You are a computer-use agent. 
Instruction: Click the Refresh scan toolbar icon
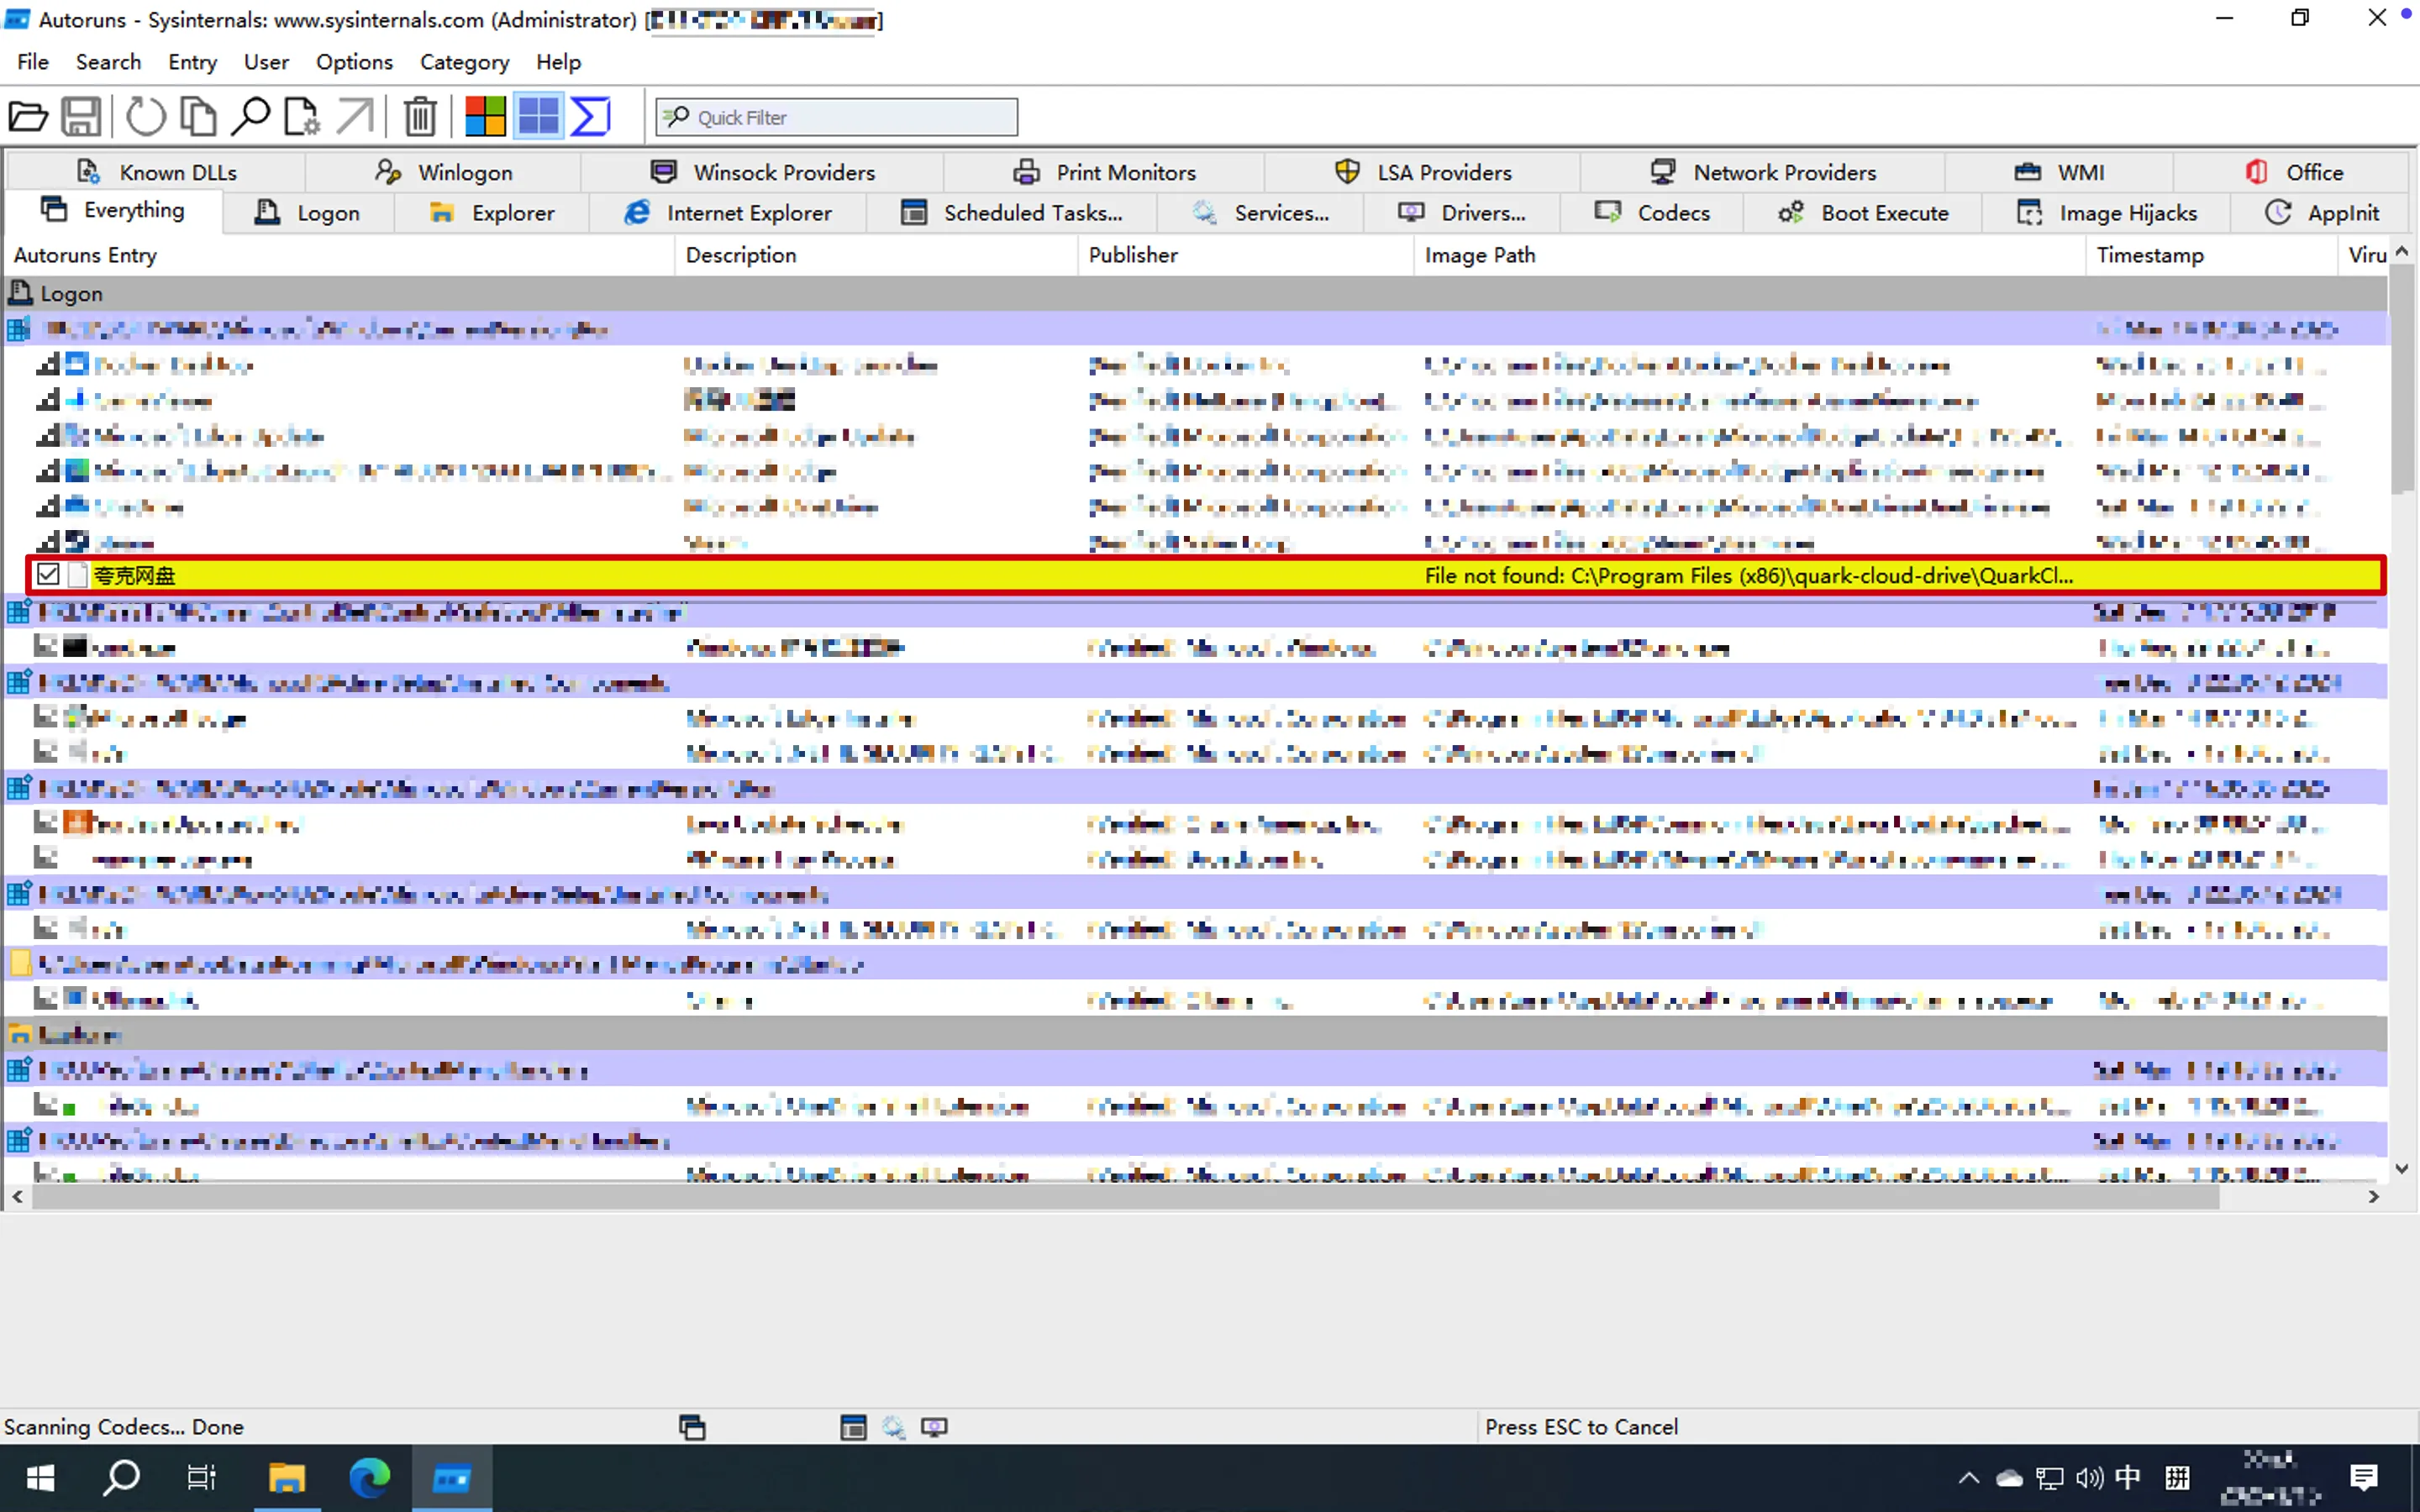(x=145, y=117)
